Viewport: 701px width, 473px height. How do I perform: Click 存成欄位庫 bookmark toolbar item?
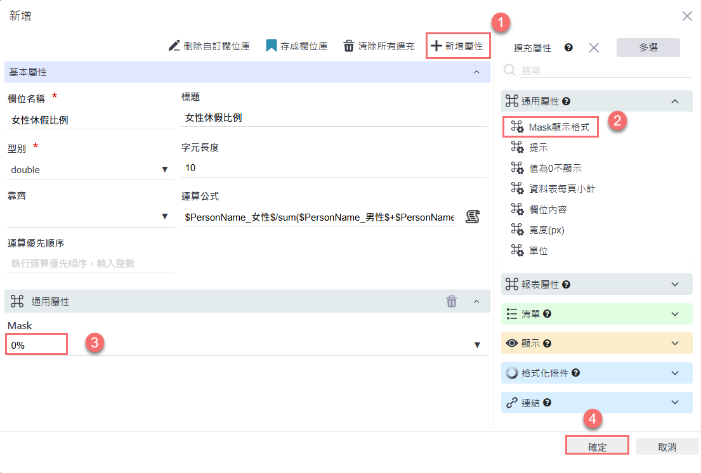coord(296,46)
